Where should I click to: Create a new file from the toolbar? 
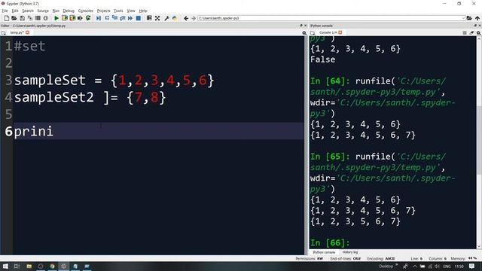(x=7, y=18)
